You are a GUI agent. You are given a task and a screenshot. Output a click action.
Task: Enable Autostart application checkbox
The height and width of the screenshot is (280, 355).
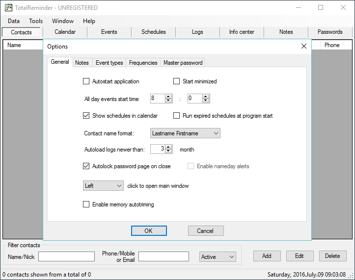click(x=86, y=81)
